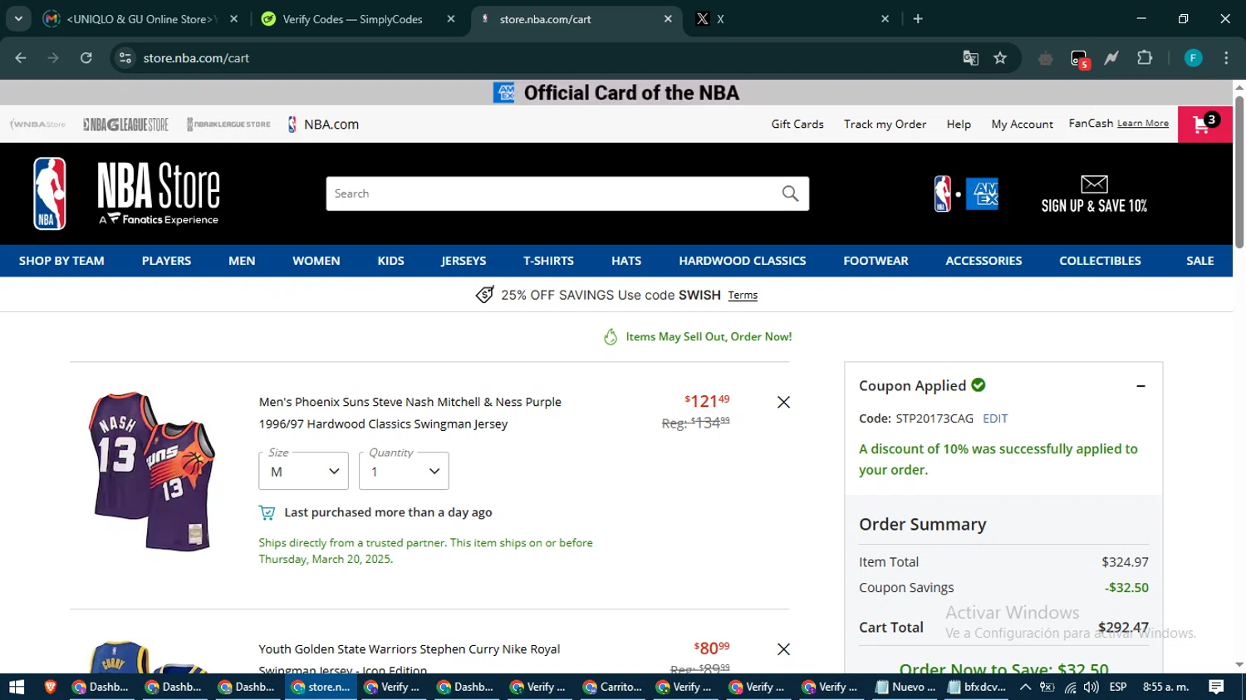This screenshot has width=1246, height=700.
Task: Switch to the Verify Codes — SimplyCodes tab
Action: point(352,19)
